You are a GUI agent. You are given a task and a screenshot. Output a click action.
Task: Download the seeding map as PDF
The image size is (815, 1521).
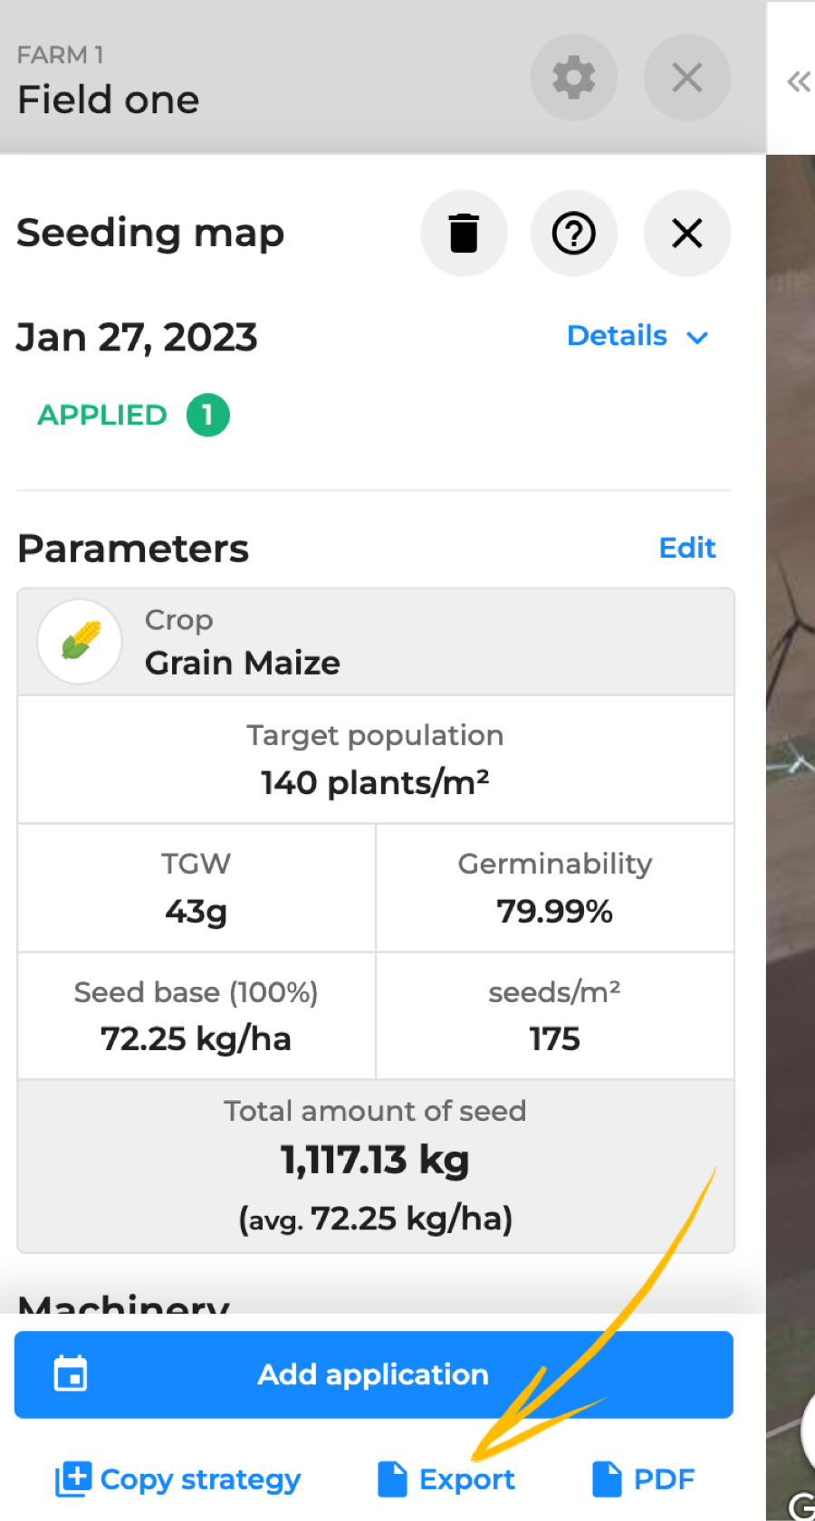[x=664, y=1479]
